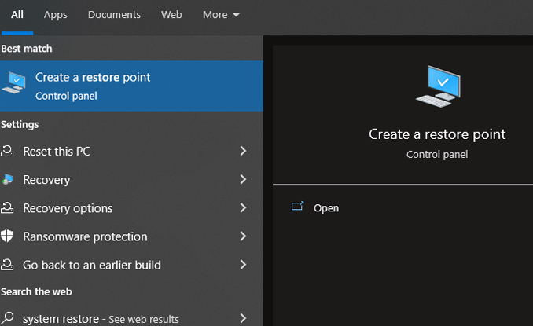
Task: Expand Reset this PC chevron arrow
Action: [243, 151]
